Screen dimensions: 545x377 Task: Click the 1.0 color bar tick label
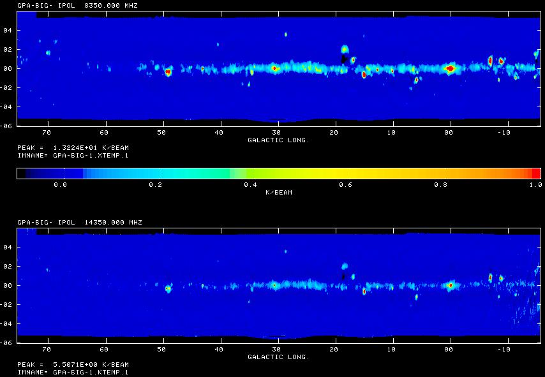pos(535,185)
